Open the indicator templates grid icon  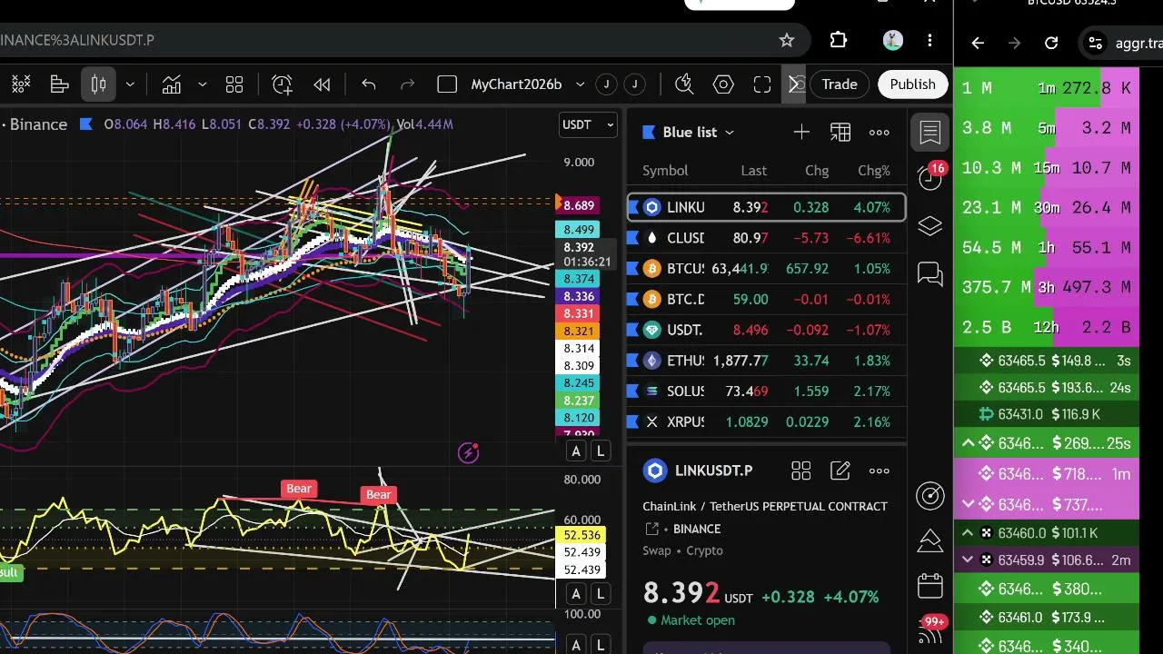coord(234,84)
